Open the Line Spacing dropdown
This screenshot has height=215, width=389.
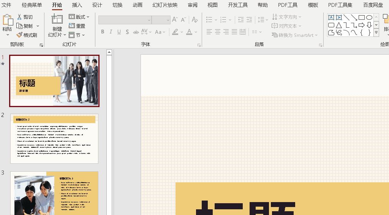[x=263, y=20]
